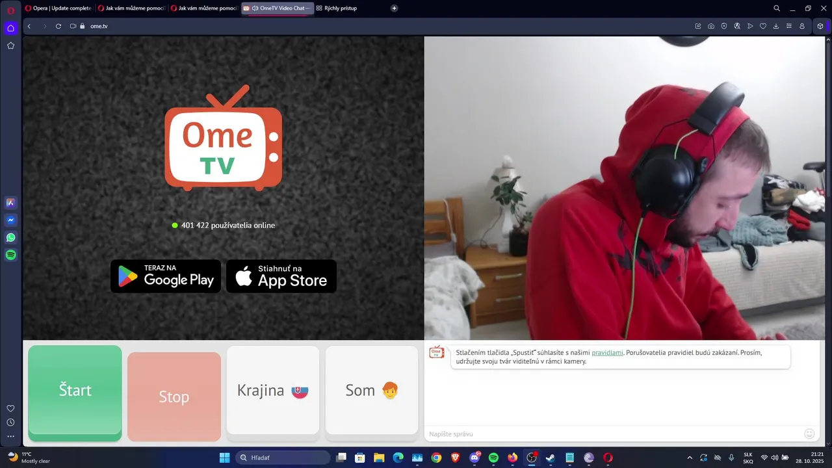The image size is (832, 468).
Task: Go back with the browser back arrow
Action: (29, 26)
